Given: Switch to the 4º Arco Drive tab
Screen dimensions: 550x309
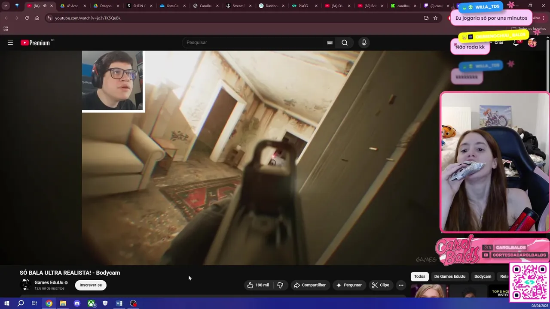Looking at the screenshot, I should (x=72, y=6).
